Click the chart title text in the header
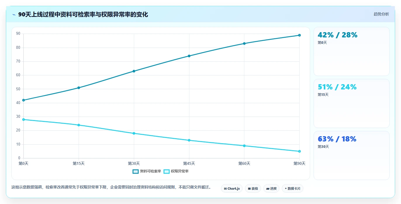This screenshot has width=401, height=204. [83, 14]
